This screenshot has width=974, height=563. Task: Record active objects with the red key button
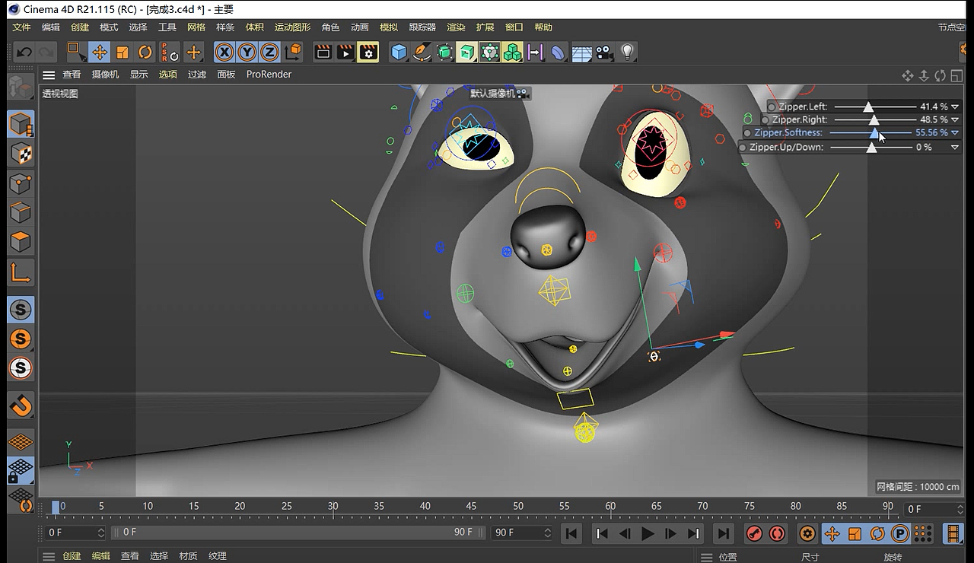754,533
